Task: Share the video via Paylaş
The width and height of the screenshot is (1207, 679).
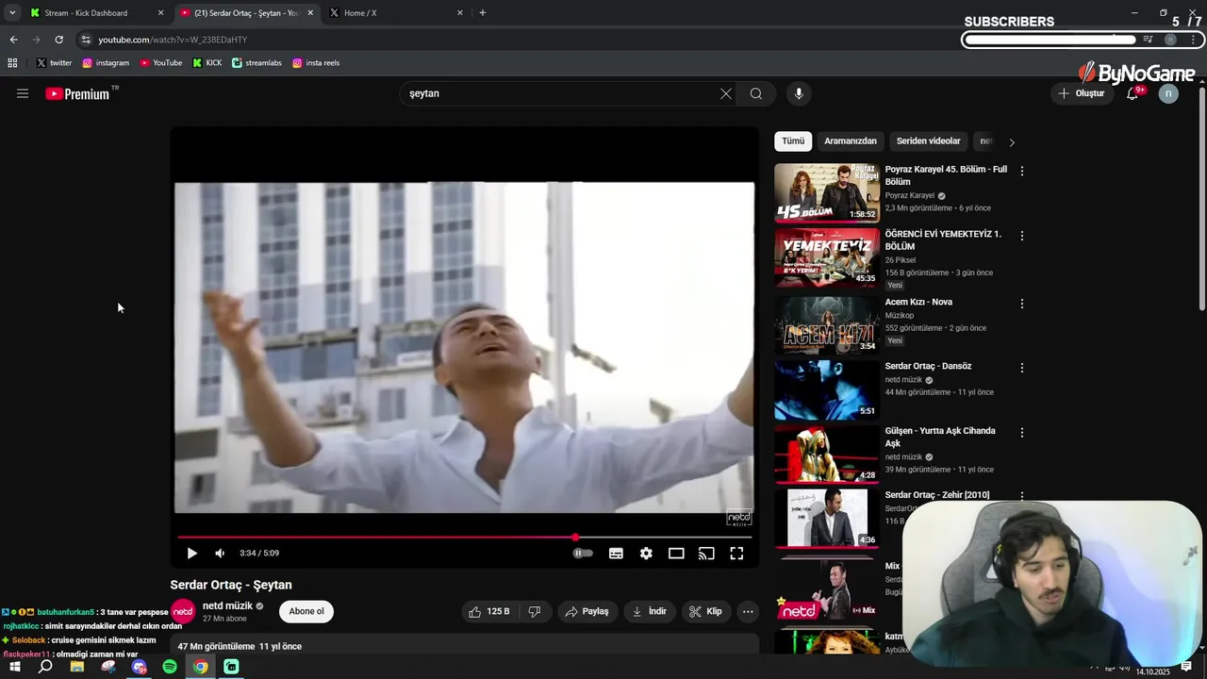Action: coord(587,611)
